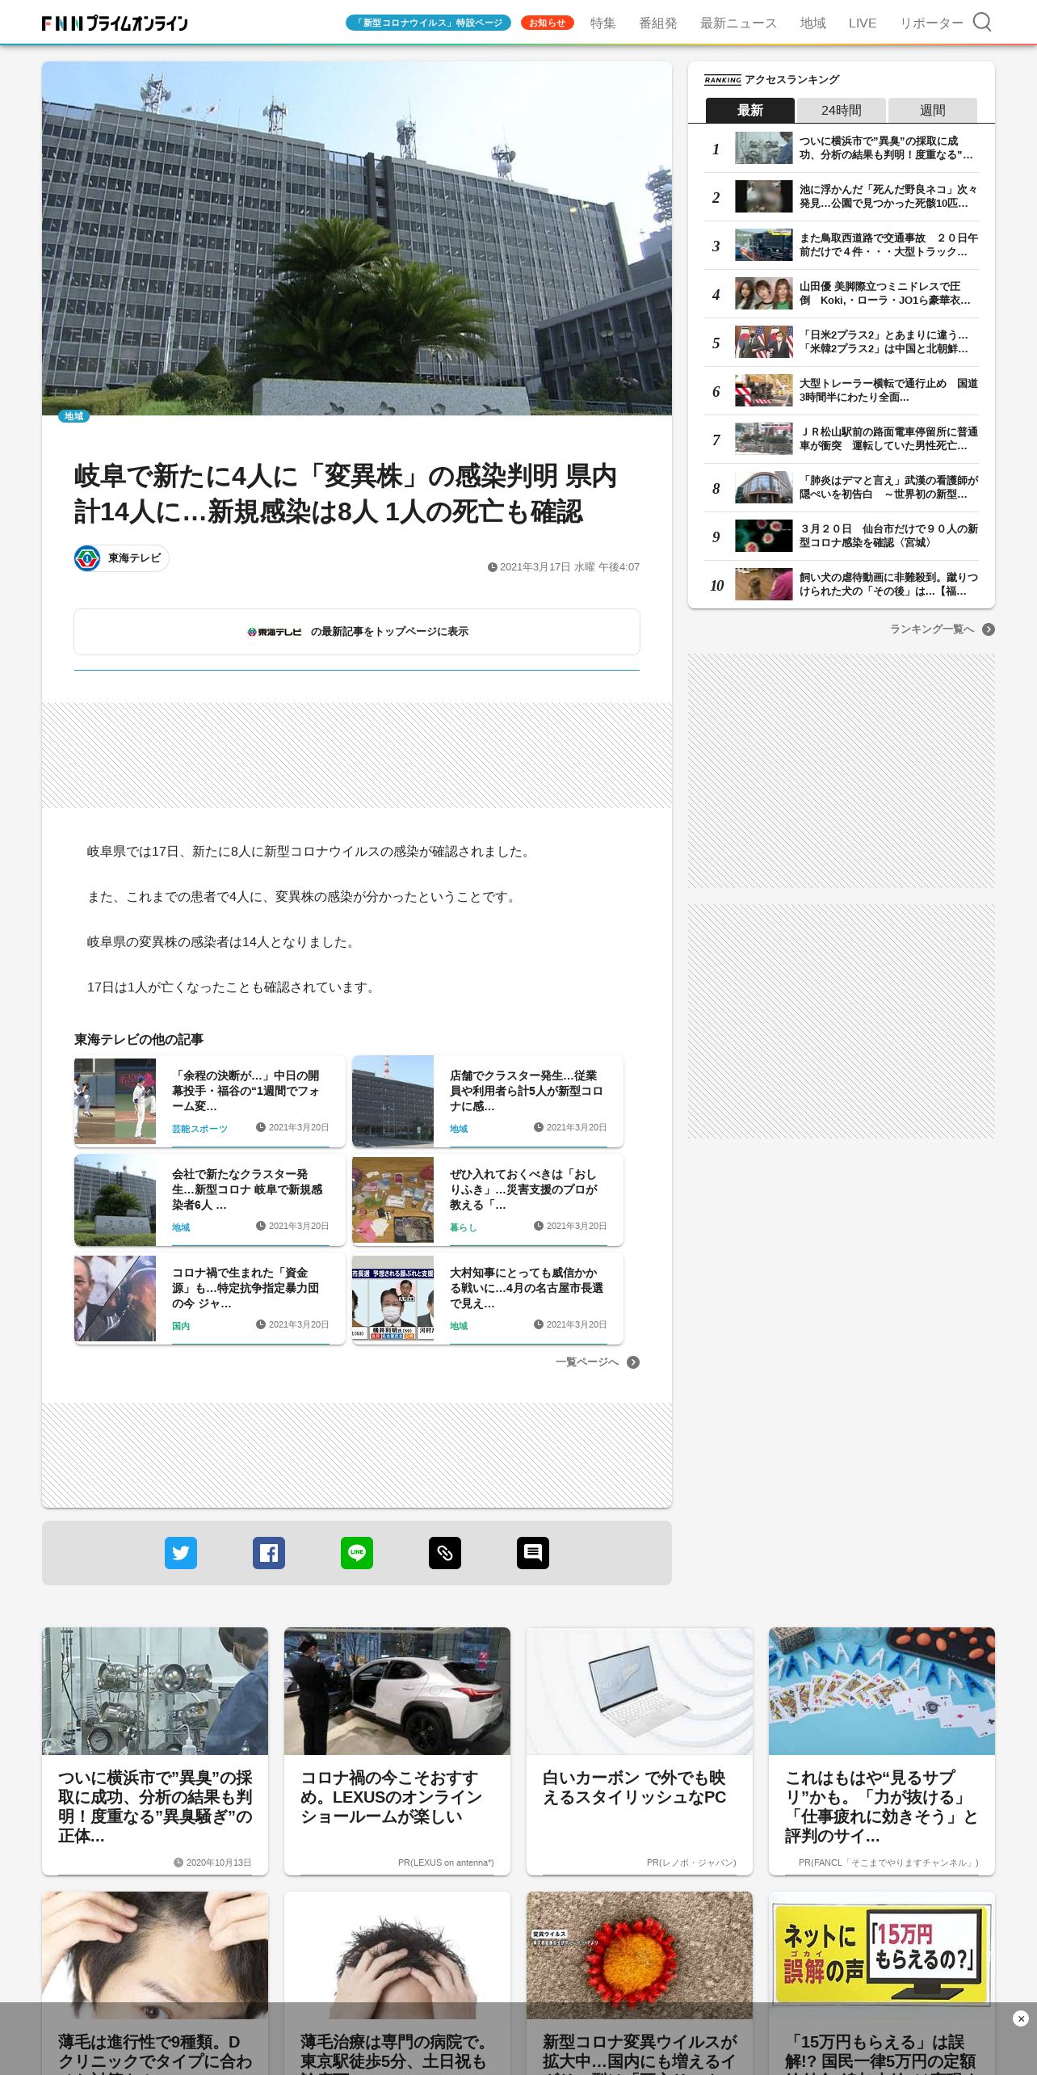Open the 特集 menu
1037x2075 pixels.
[602, 23]
